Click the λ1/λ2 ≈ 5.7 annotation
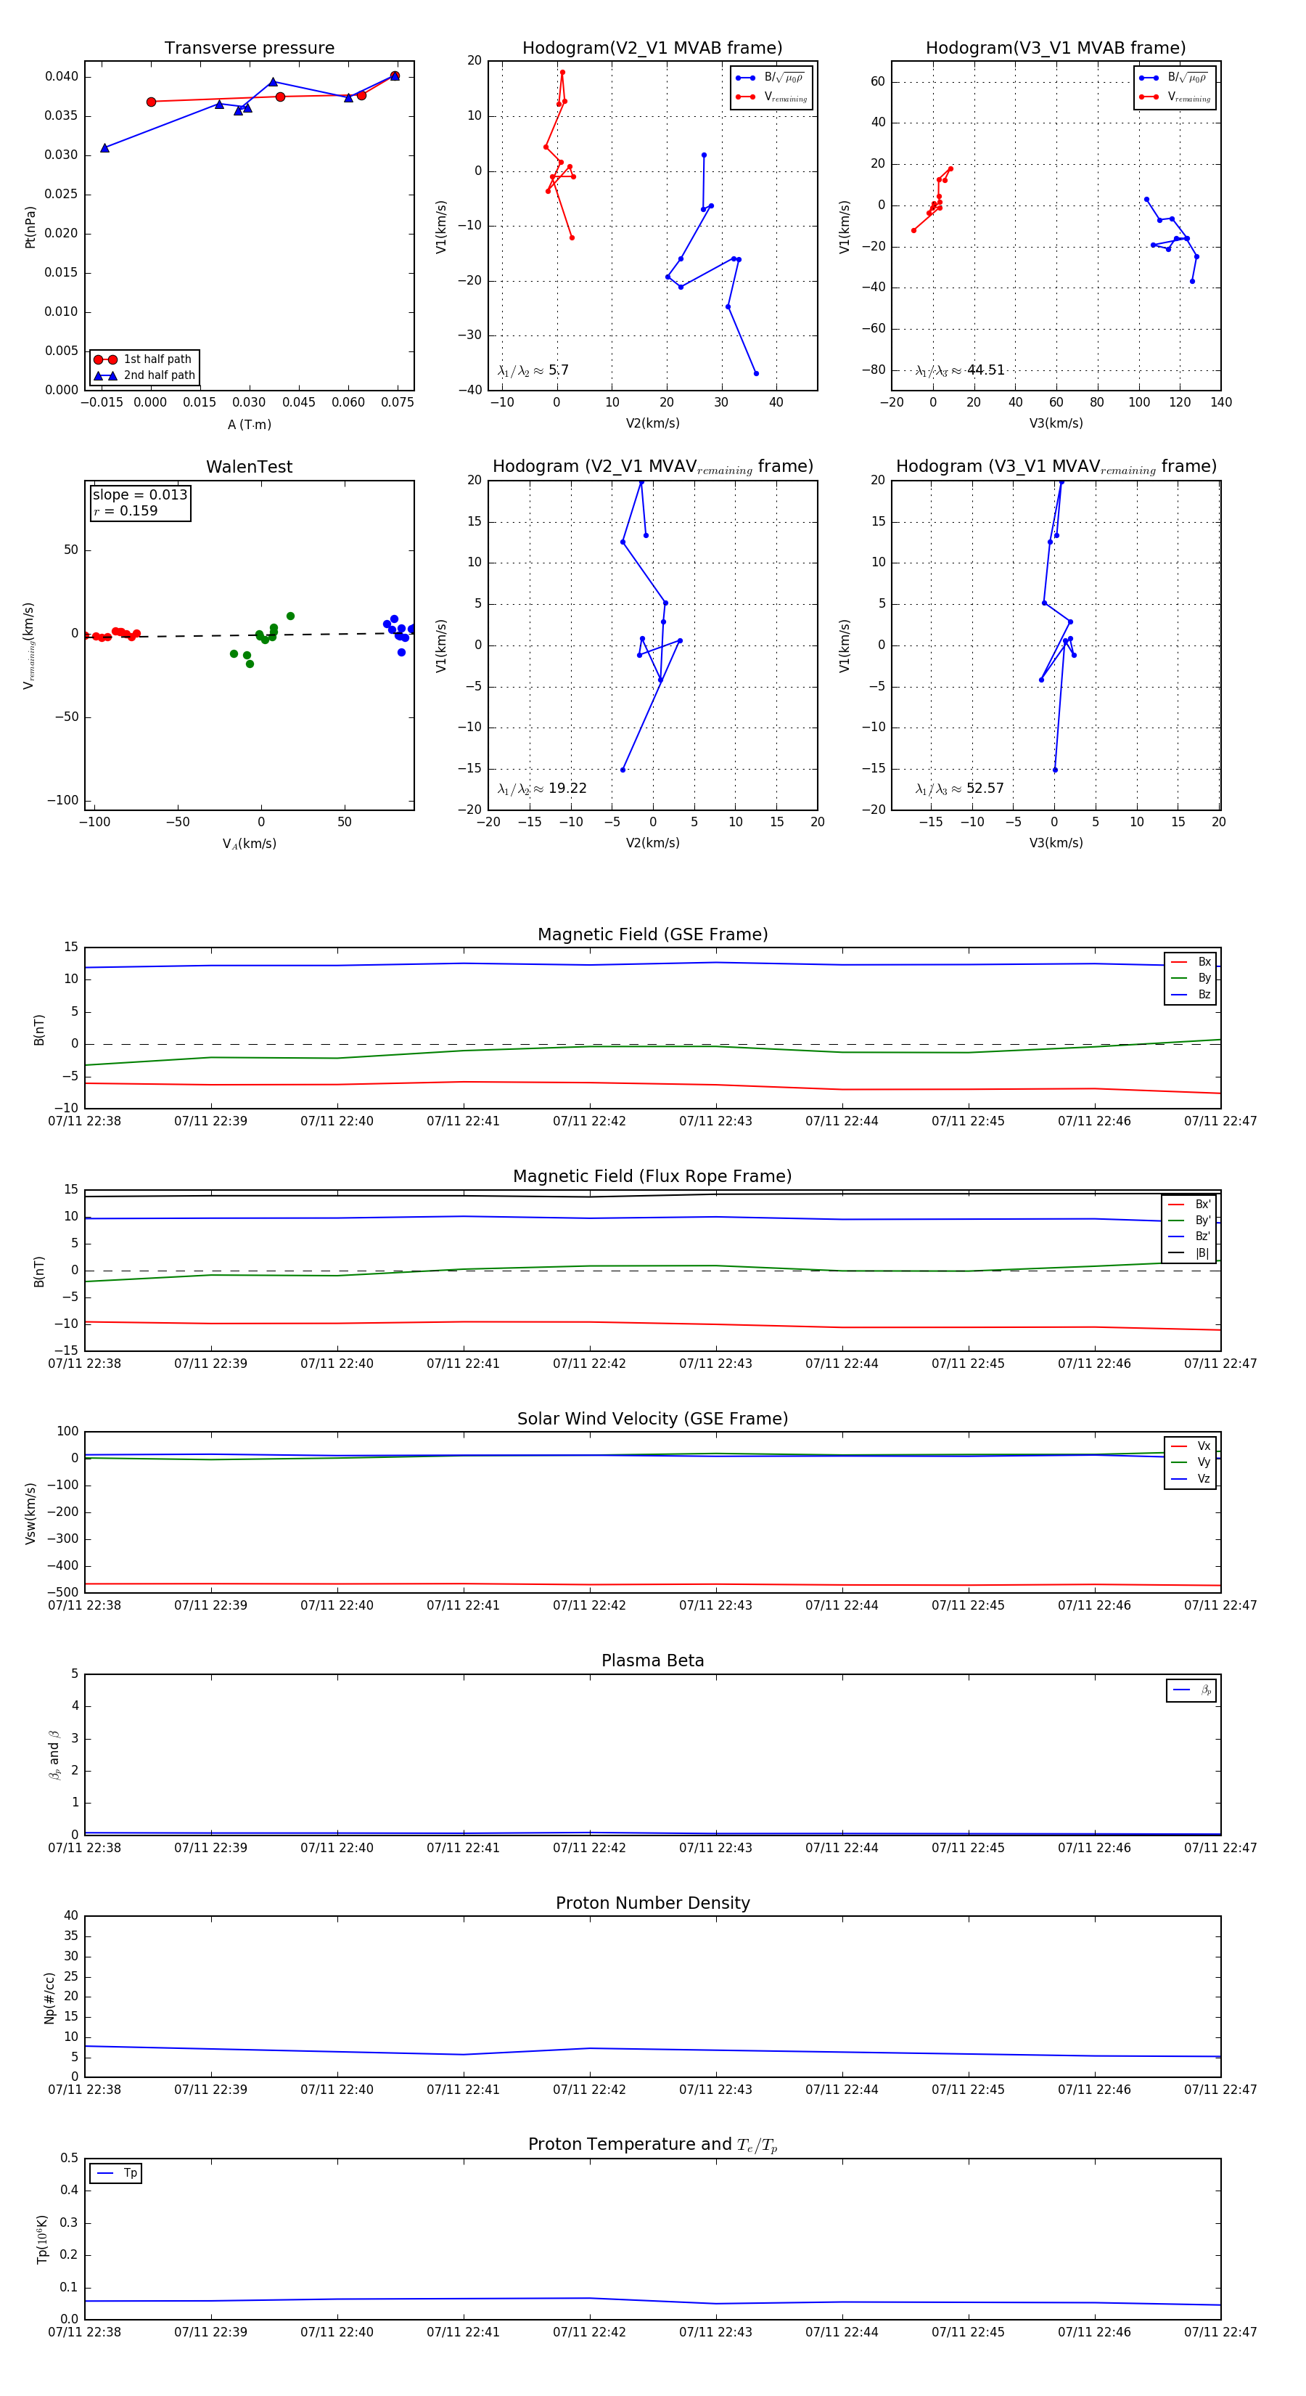Screen dimensions: 1306x2396 533,370
